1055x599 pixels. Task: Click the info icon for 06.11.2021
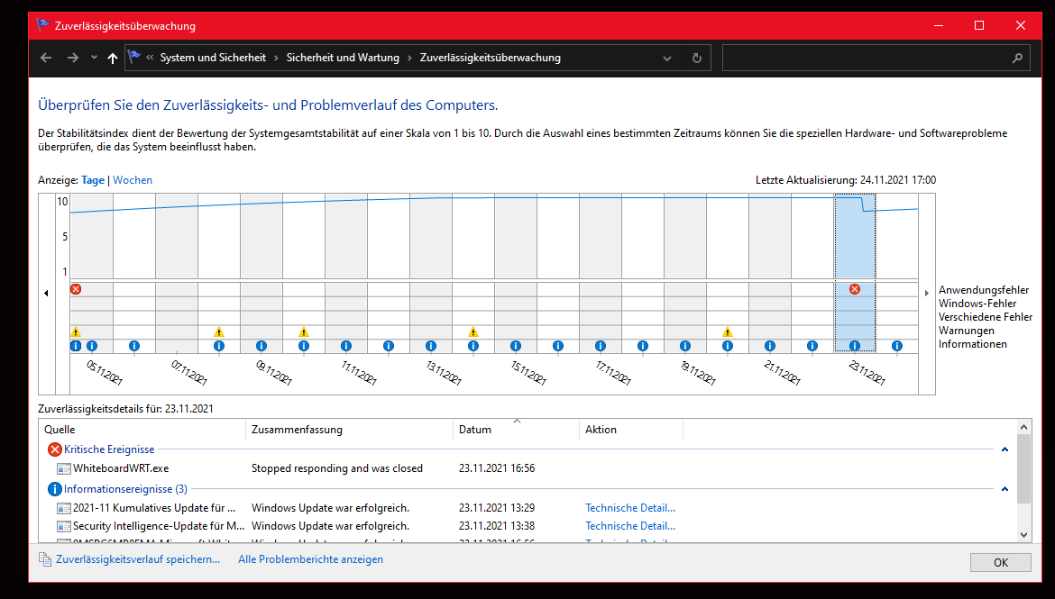[133, 346]
